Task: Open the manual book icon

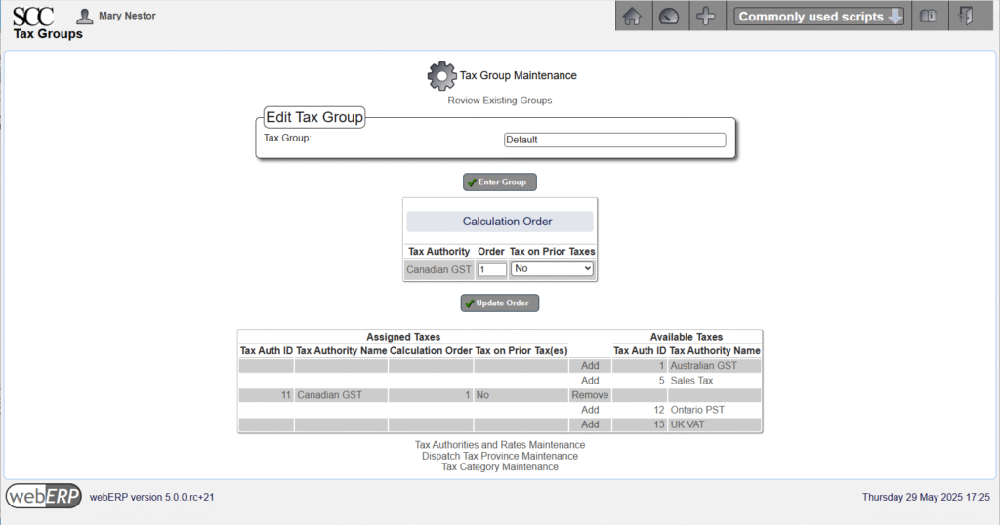Action: (929, 16)
